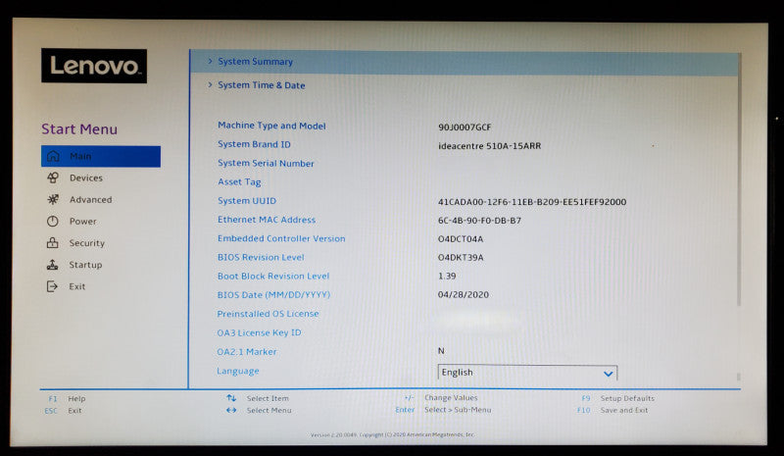Click the System Serial Number label
784x456 pixels.
click(266, 163)
